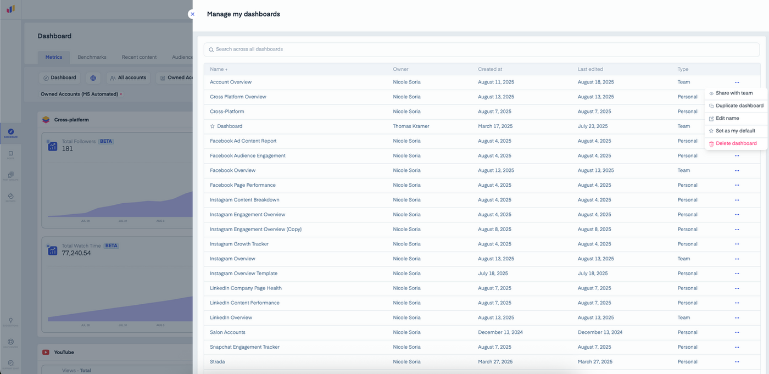Click the ellipsis icon on Account Overview row
This screenshot has height=374, width=769.
[x=737, y=82]
